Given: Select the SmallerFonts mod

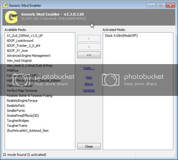Looking at the screenshot, I should (16, 111).
